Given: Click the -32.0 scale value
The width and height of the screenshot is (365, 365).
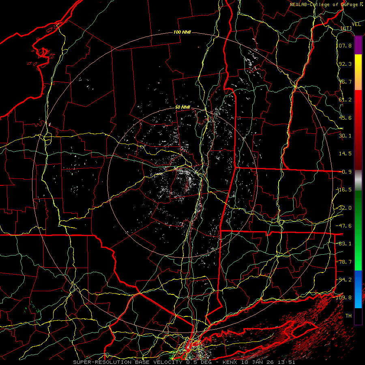Looking at the screenshot, I should [344, 208].
